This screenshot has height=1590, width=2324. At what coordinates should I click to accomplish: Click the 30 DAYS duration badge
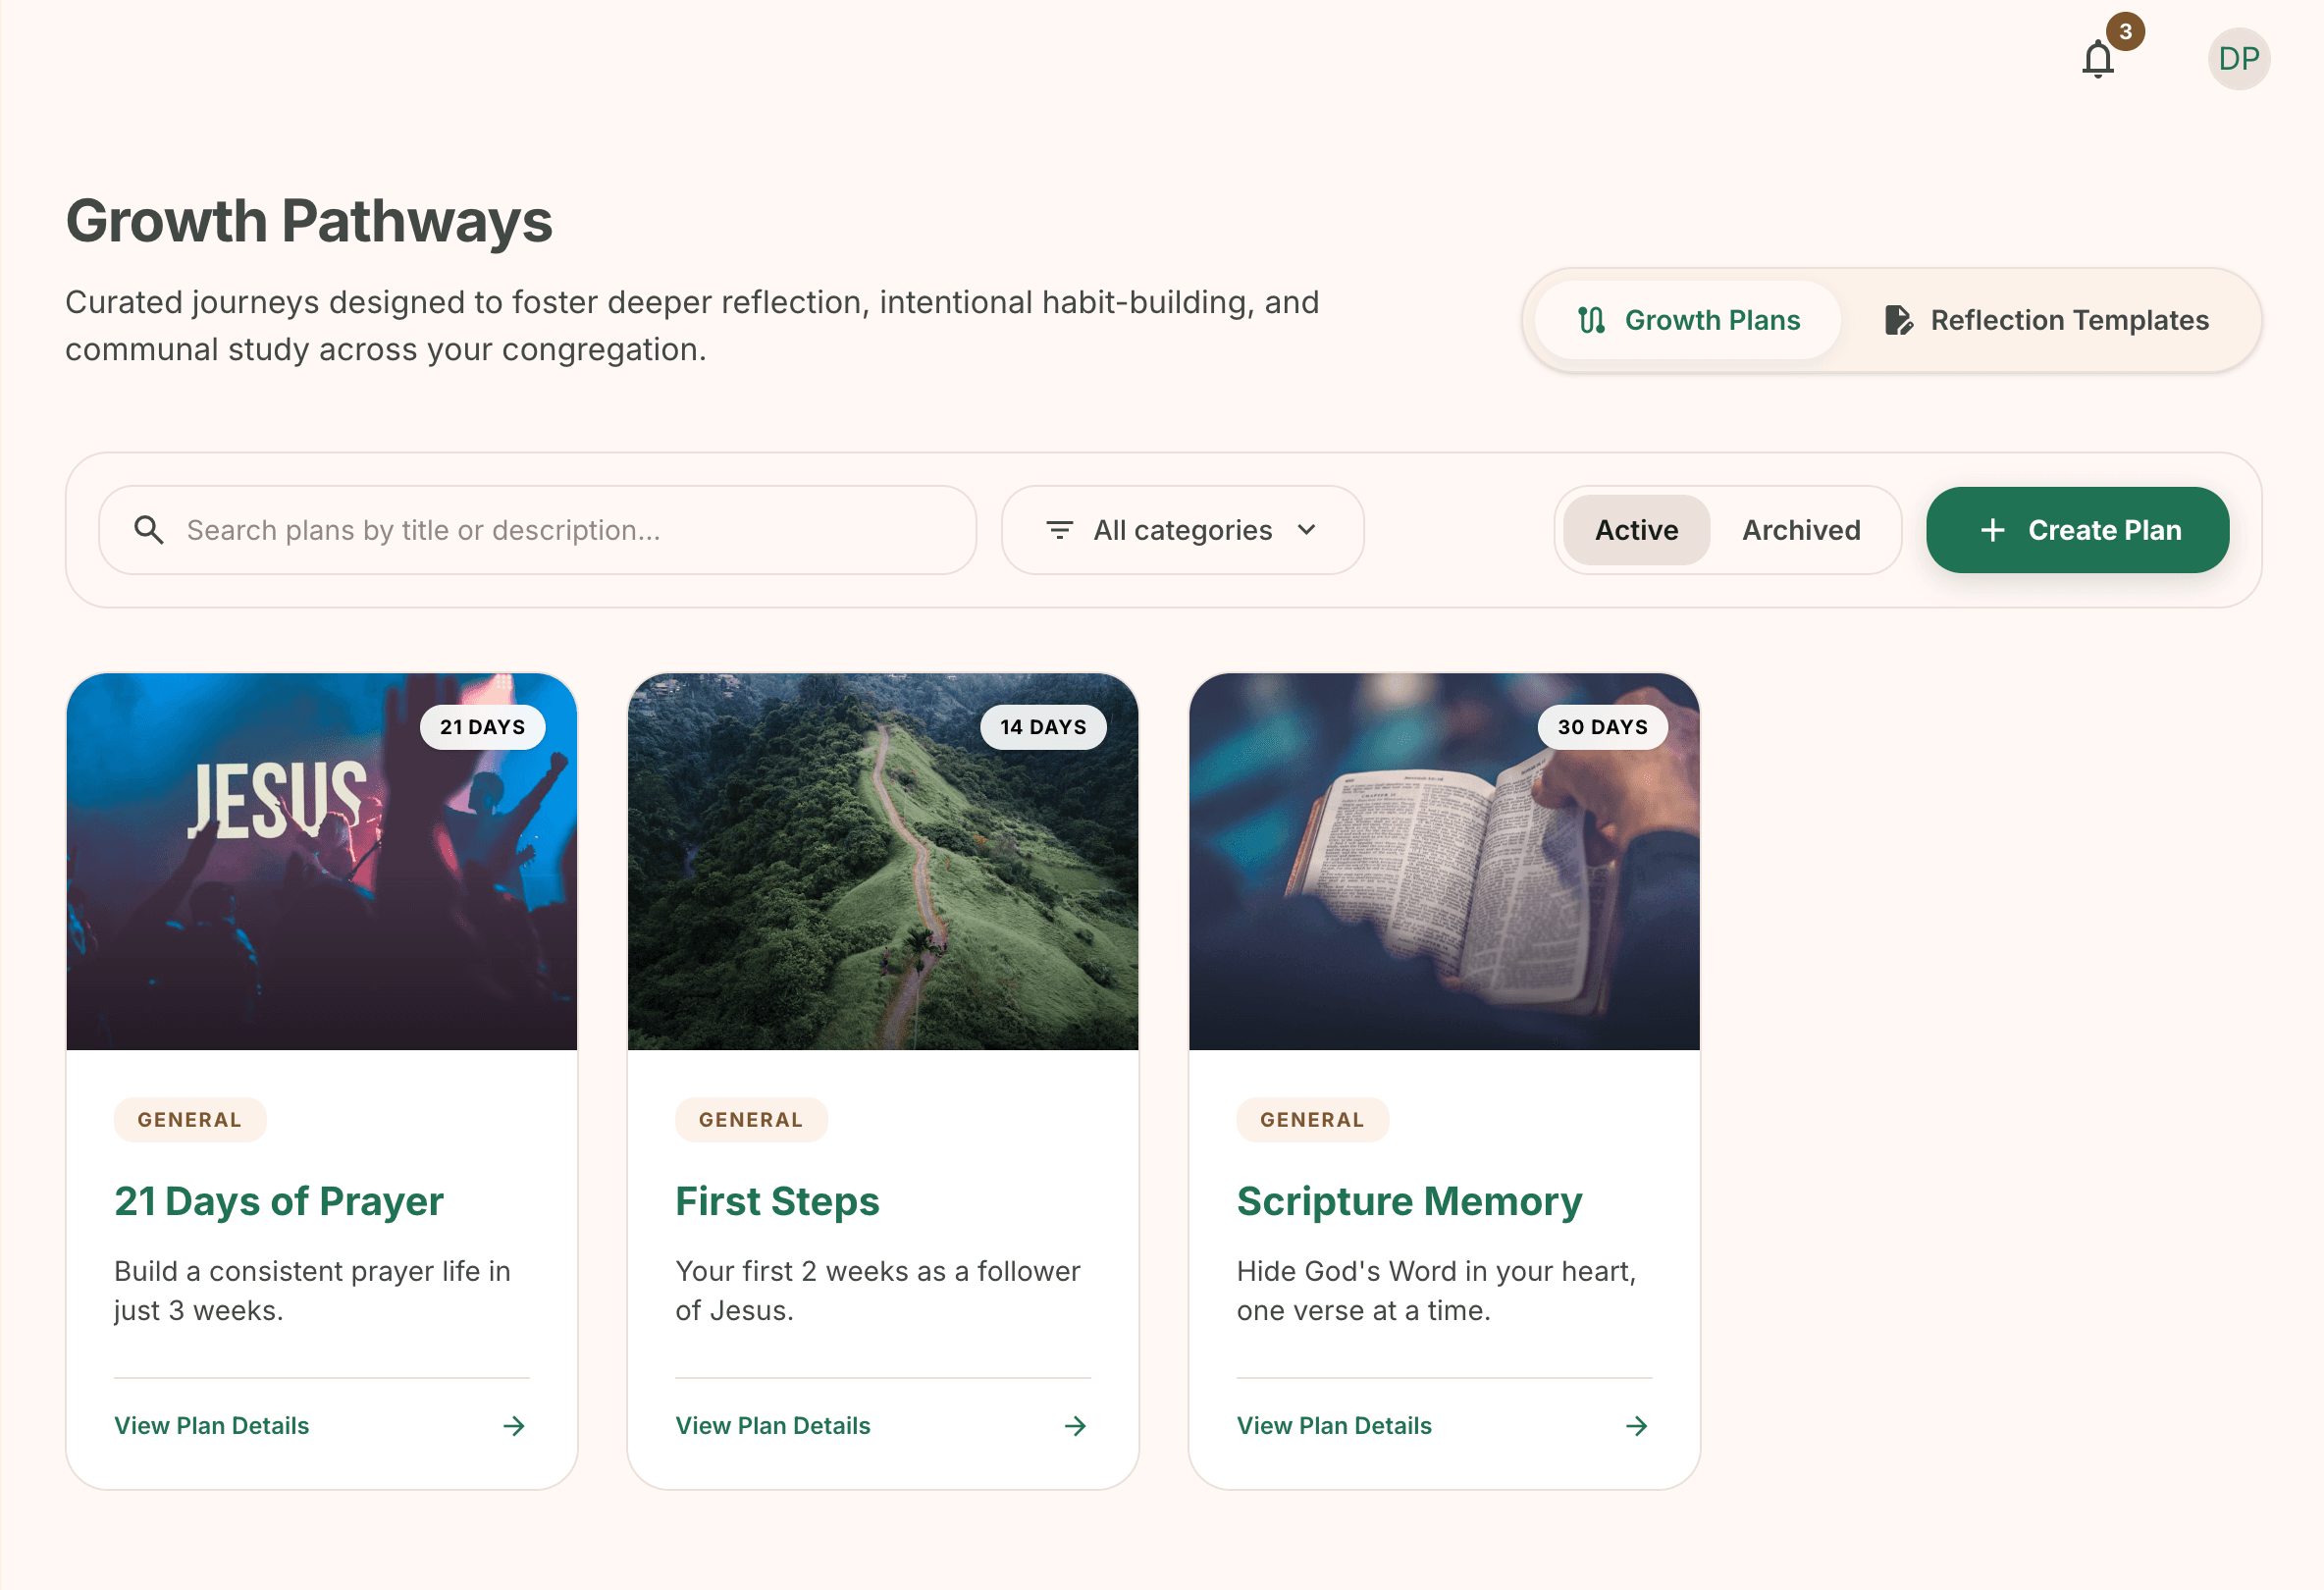(1602, 727)
